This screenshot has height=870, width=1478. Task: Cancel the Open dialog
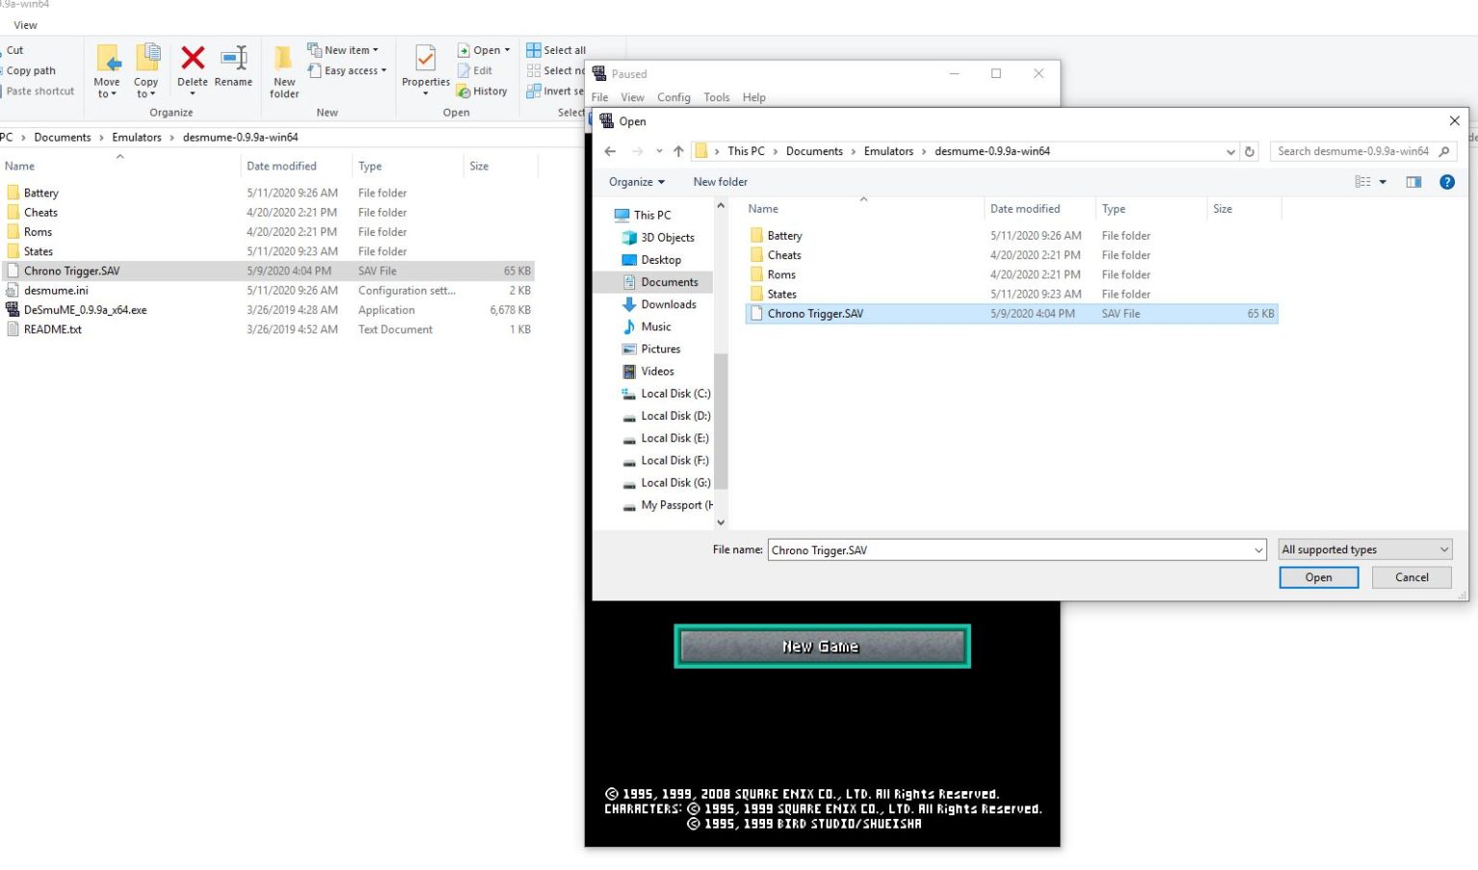point(1411,576)
